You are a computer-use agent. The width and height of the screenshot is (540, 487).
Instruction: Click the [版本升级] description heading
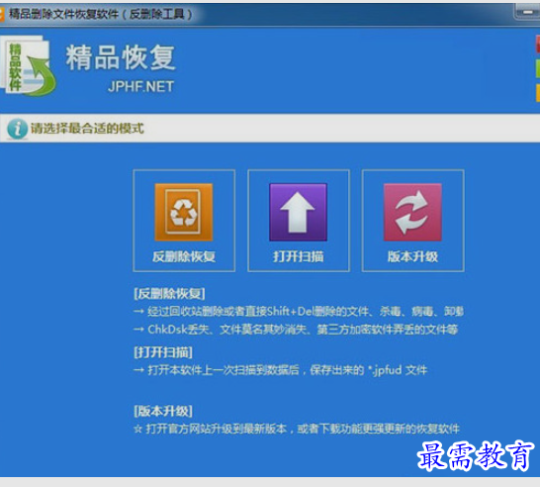tap(163, 411)
